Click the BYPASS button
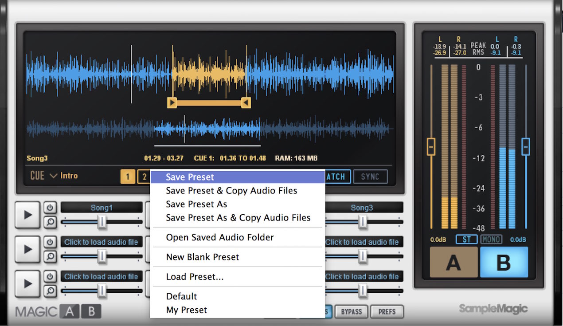 [x=352, y=311]
